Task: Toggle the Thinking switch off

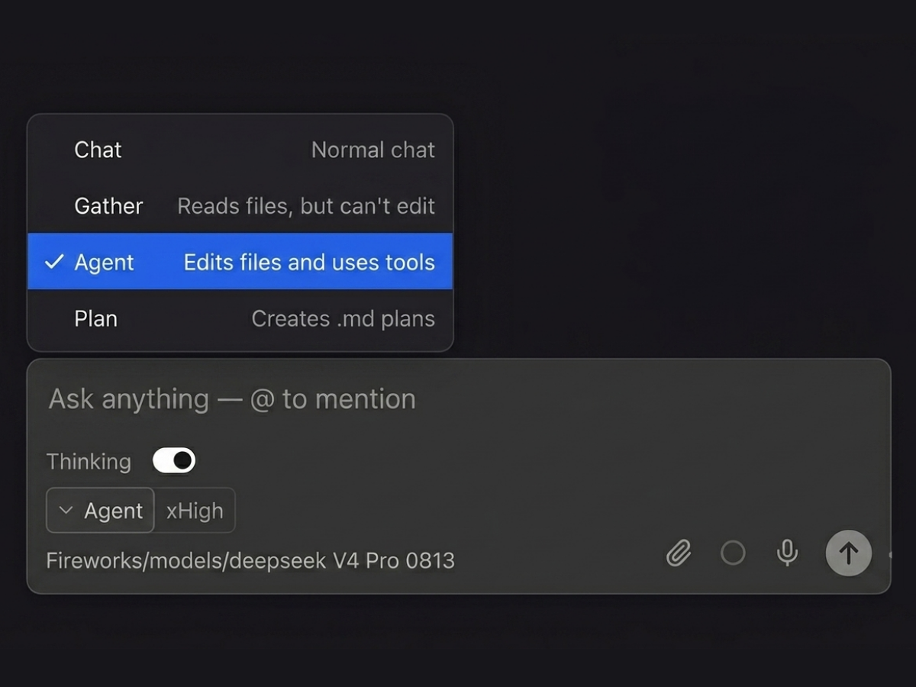Action: coord(174,460)
